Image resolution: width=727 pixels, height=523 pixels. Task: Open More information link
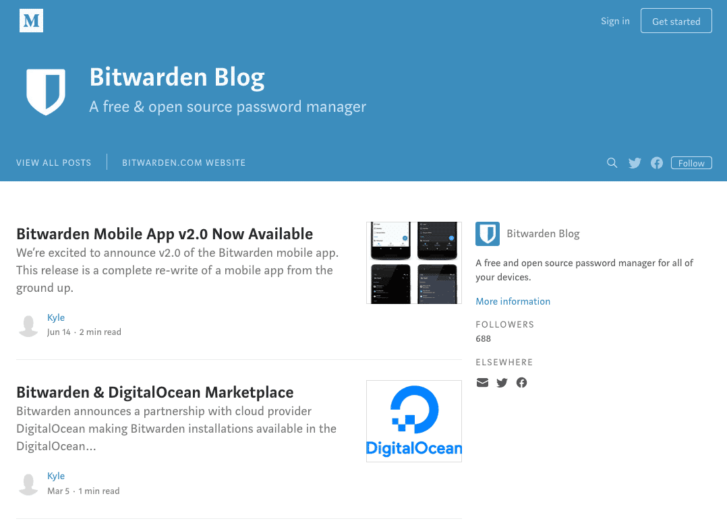point(513,301)
